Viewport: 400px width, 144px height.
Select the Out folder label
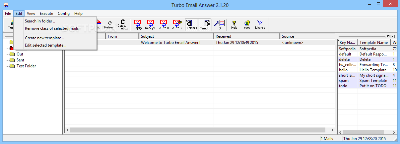point(20,54)
